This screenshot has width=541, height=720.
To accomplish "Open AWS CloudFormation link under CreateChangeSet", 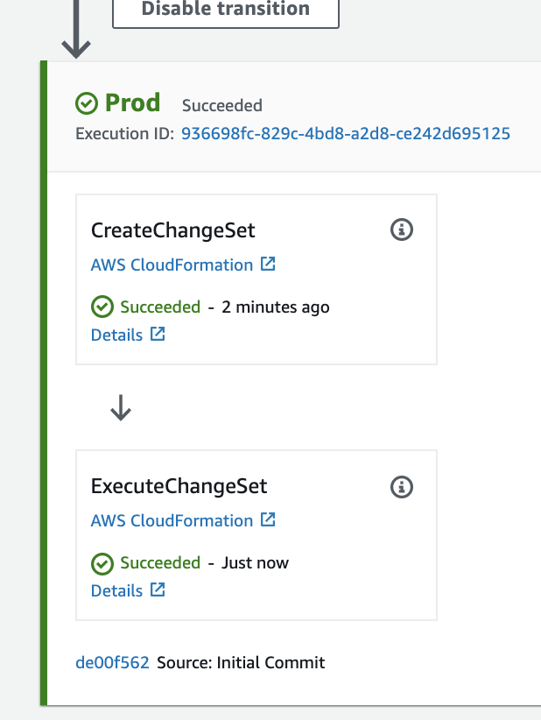I will (172, 265).
